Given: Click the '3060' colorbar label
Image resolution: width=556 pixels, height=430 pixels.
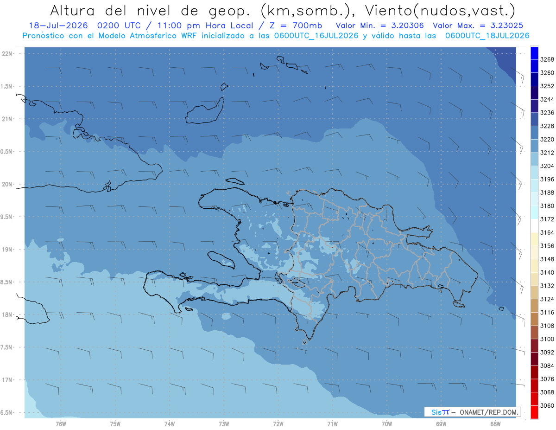Looking at the screenshot, I should [547, 405].
